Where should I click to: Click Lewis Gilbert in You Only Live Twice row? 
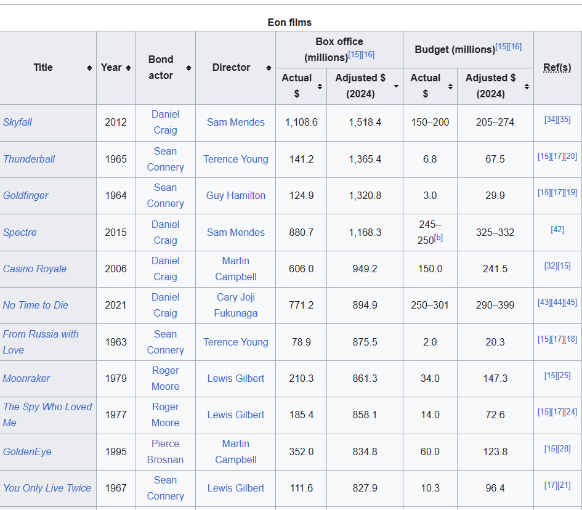pyautogui.click(x=236, y=488)
